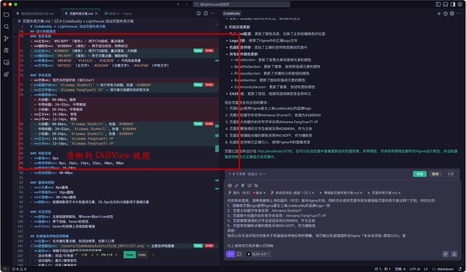The image size is (466, 272).
Task: Open diff toolbar vertical ellipsis menu
Action: point(153,254)
